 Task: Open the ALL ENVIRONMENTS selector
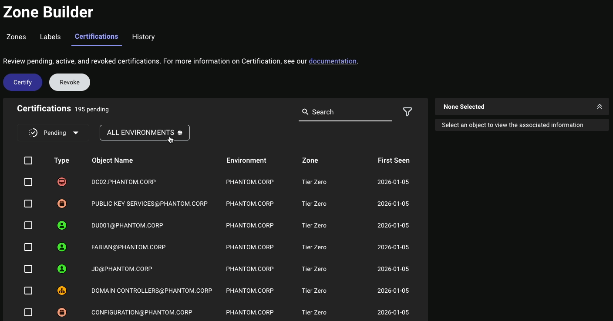144,132
